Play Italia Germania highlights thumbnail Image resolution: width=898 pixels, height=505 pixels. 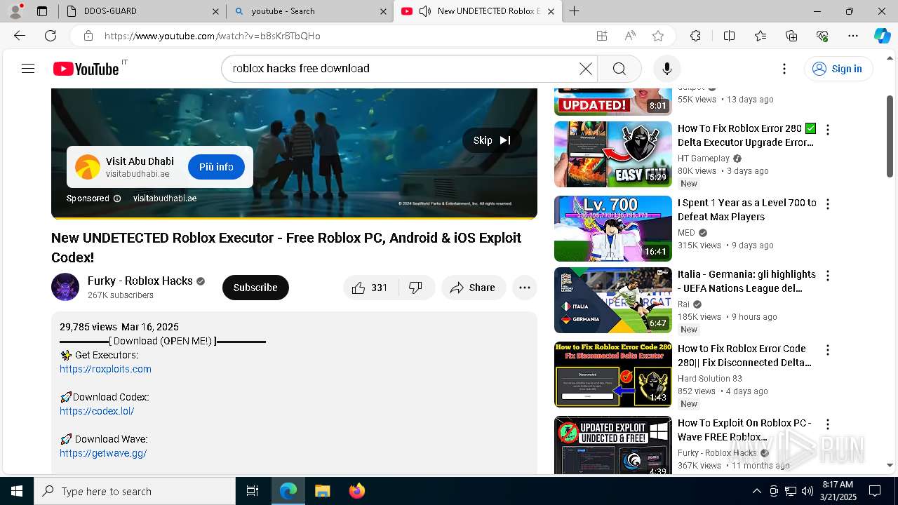pos(613,300)
